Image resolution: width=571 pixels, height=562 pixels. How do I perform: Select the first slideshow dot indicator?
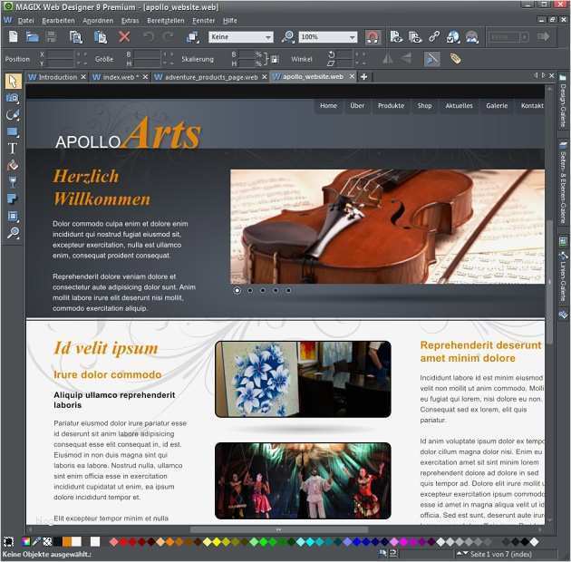(x=237, y=290)
